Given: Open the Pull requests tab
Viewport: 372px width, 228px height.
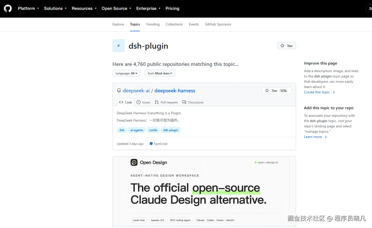Looking at the screenshot, I should pos(166,102).
